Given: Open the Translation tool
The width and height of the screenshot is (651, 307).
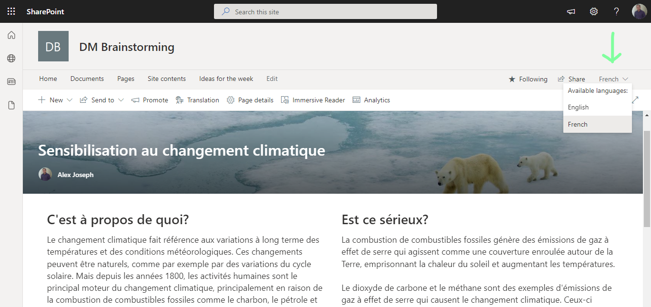Looking at the screenshot, I should click(x=197, y=100).
